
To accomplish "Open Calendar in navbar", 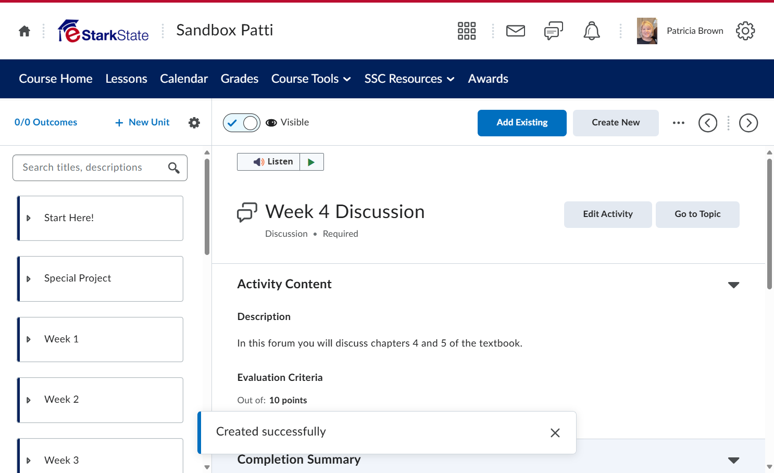I will pyautogui.click(x=184, y=79).
